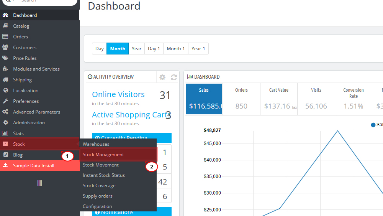Click the Dashboard speedometer icon in sidebar

5,15
